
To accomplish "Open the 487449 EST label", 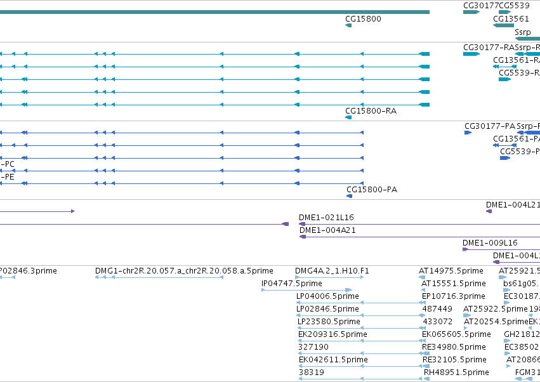I will point(437,309).
